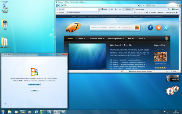This screenshot has height=114, width=182.
Task: Click Autocompletar on the Google Toolbar
Action: click(x=139, y=9)
